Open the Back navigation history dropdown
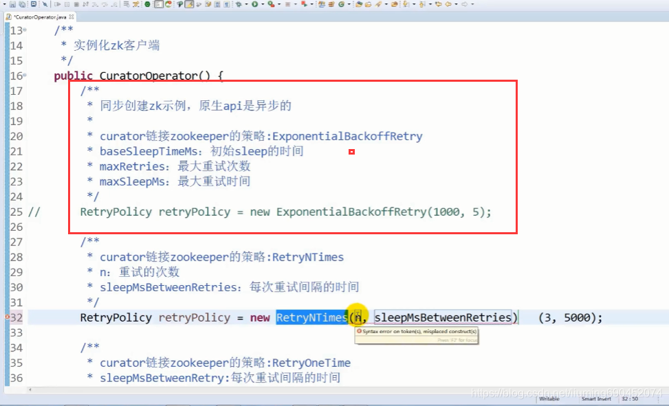 tap(455, 5)
